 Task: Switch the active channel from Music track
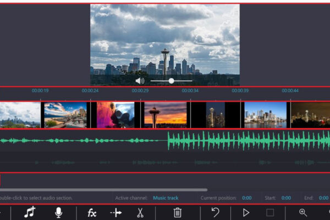coord(166,198)
